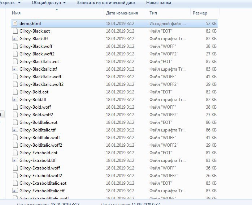The image size is (252, 205).
Task: Click the 52 КБ size of demo.html
Action: click(x=211, y=24)
